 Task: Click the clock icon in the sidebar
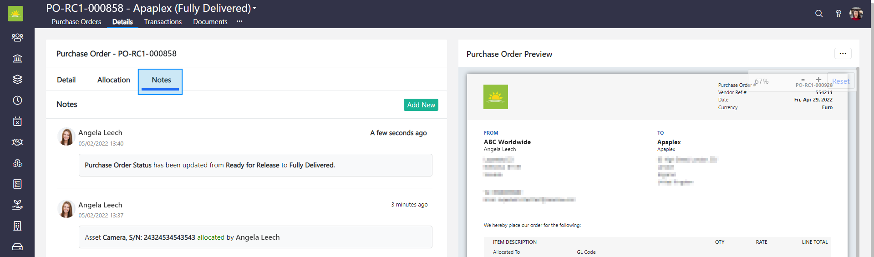coord(17,100)
